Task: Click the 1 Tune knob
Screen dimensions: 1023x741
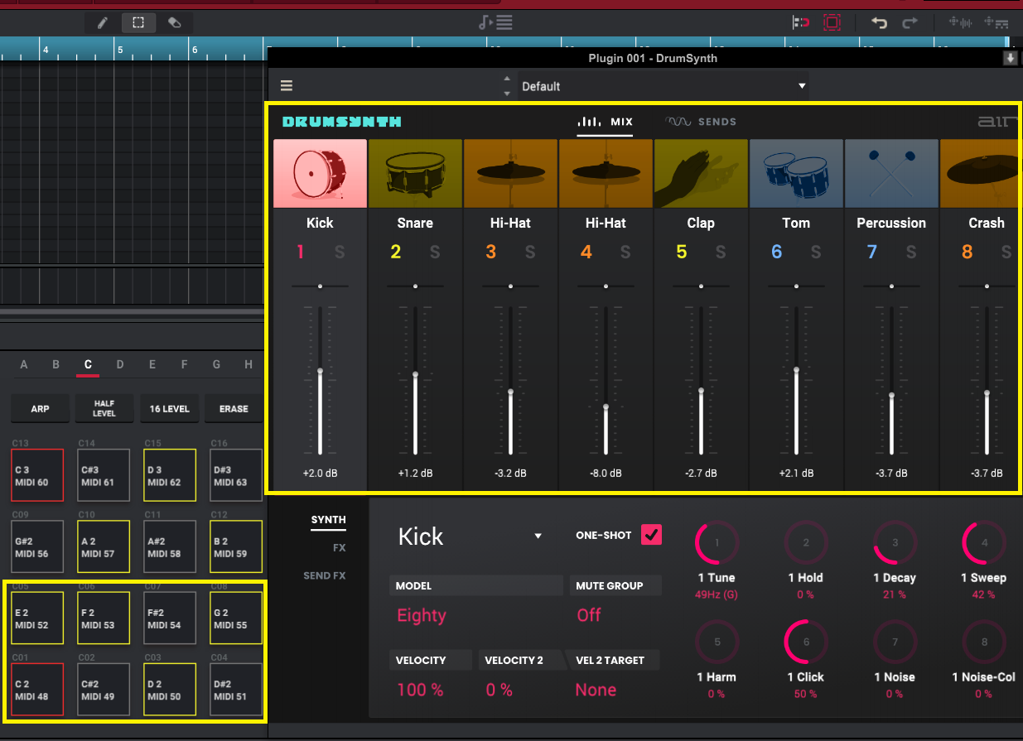Action: point(717,543)
